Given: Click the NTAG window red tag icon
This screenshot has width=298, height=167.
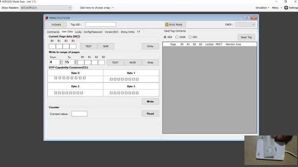Looking at the screenshot, I should pos(47,18).
